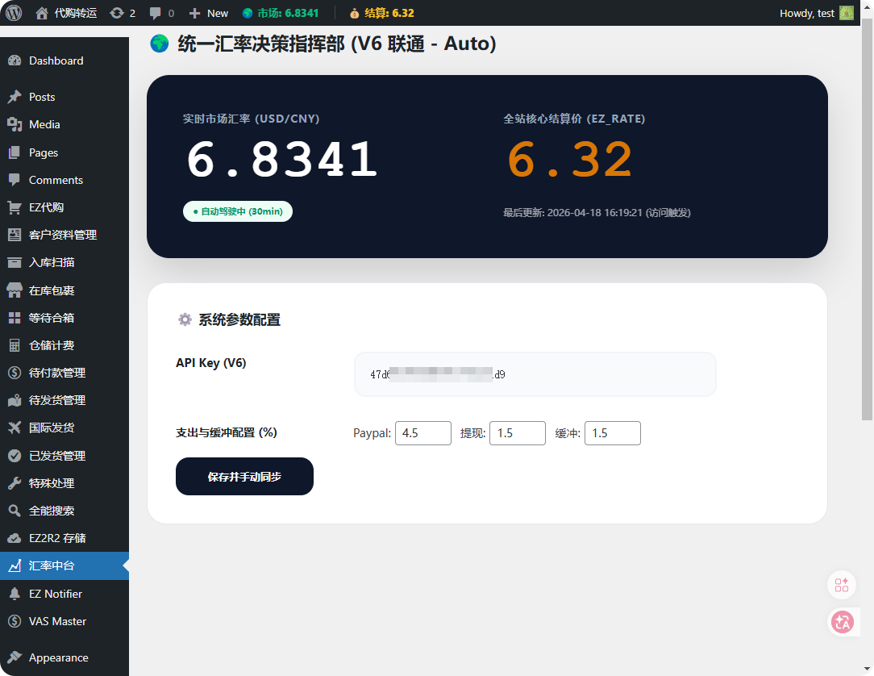Viewport: 874px width, 676px height.
Task: Click the home icon for 代购转运 site
Action: (x=42, y=13)
